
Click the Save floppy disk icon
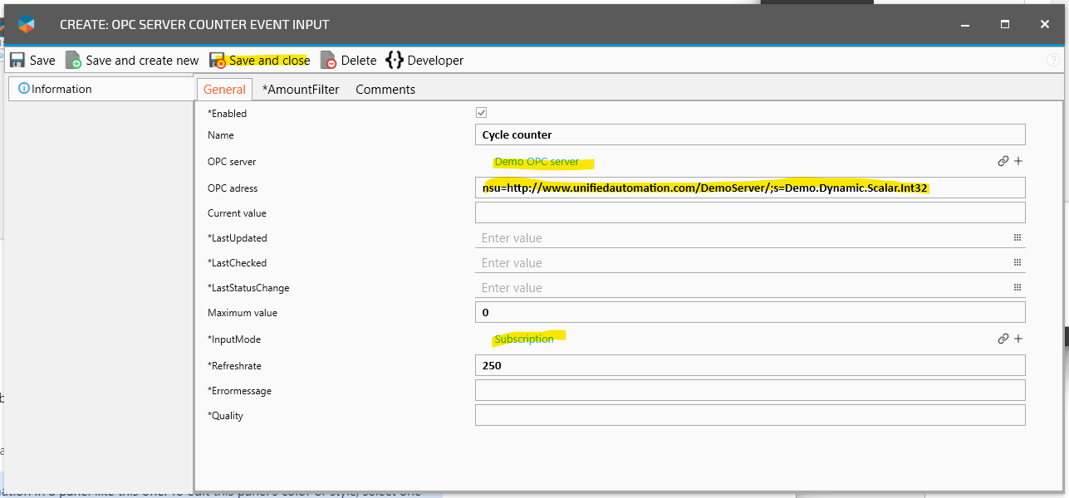17,61
